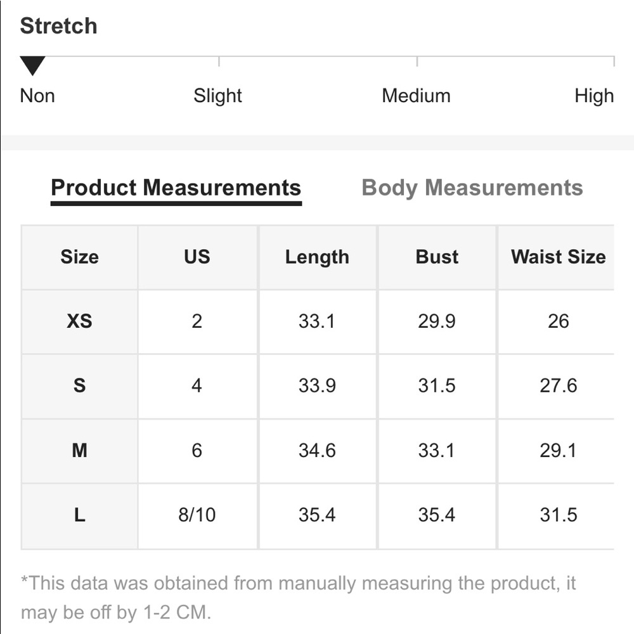Click the Bust column header

437,257
